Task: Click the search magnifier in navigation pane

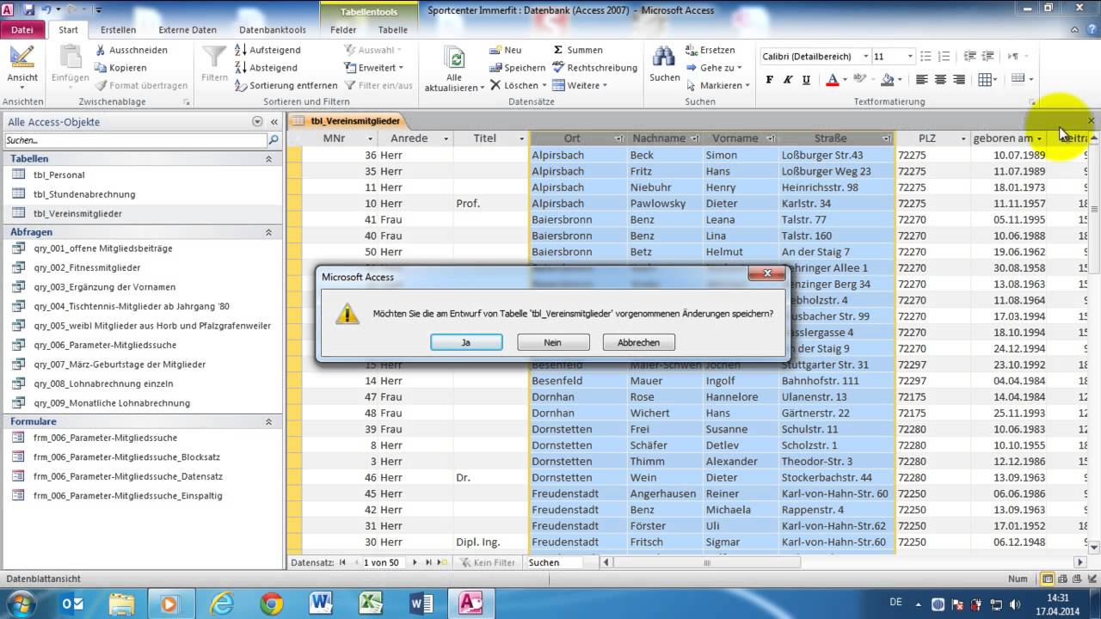Action: tap(274, 140)
